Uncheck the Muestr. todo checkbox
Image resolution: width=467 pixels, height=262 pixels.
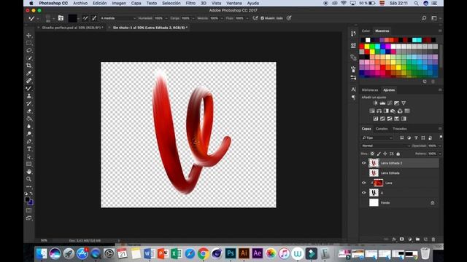263,18
